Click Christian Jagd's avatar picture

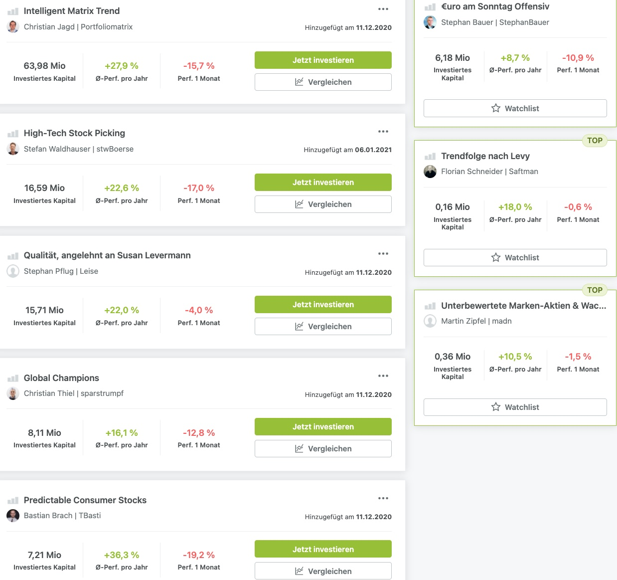coord(13,27)
